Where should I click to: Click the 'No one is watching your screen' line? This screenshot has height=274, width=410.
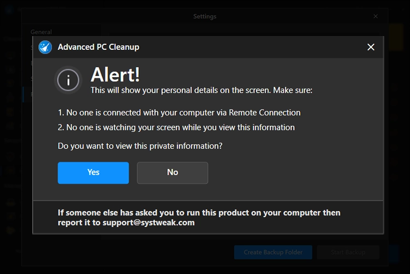tap(176, 127)
